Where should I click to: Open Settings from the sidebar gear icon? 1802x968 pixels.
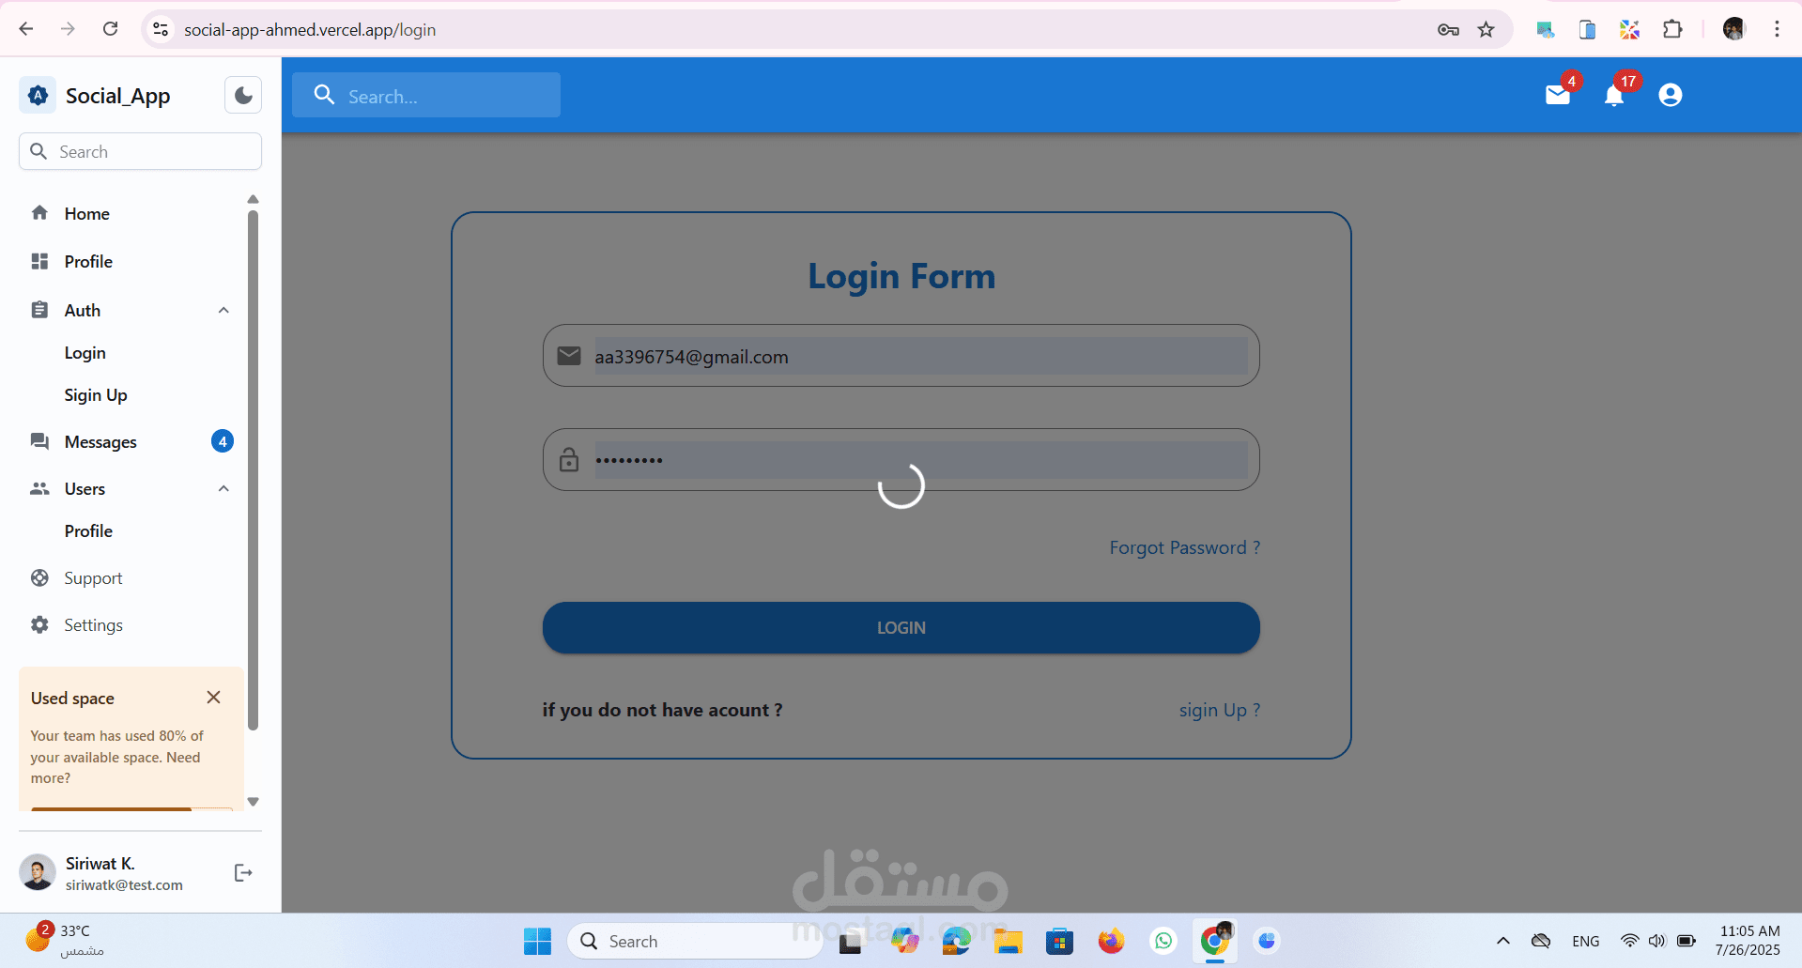(x=39, y=624)
